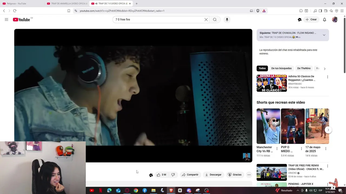Open the account avatar menu

(335, 19)
